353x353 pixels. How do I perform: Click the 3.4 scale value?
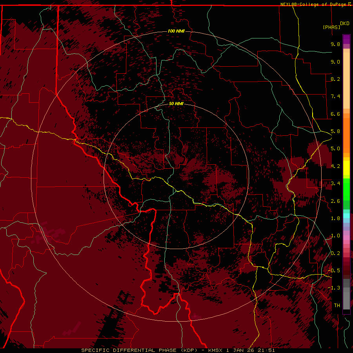pos(335,184)
